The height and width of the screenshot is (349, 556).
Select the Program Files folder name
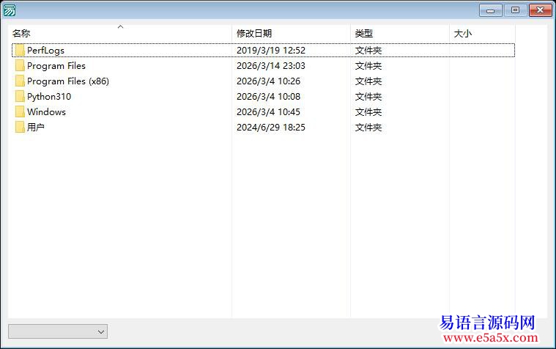pyautogui.click(x=56, y=66)
